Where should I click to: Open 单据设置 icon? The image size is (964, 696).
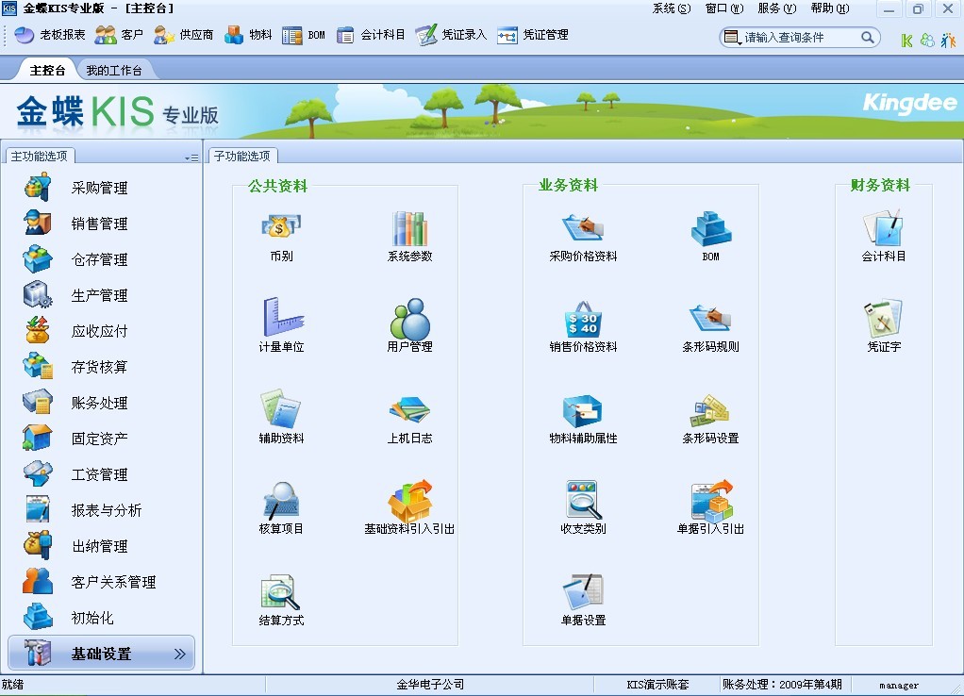click(583, 600)
